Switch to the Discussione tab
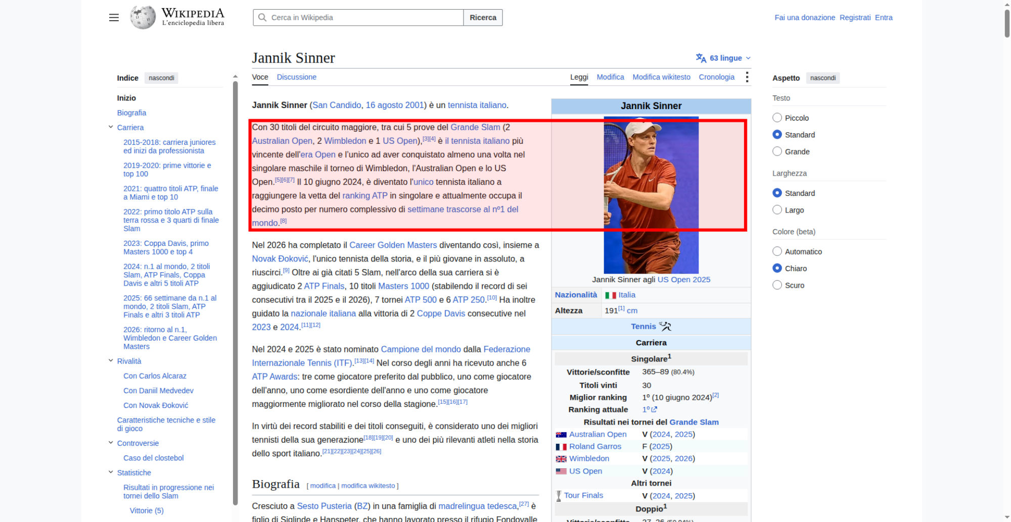This screenshot has width=1011, height=522. pyautogui.click(x=296, y=77)
